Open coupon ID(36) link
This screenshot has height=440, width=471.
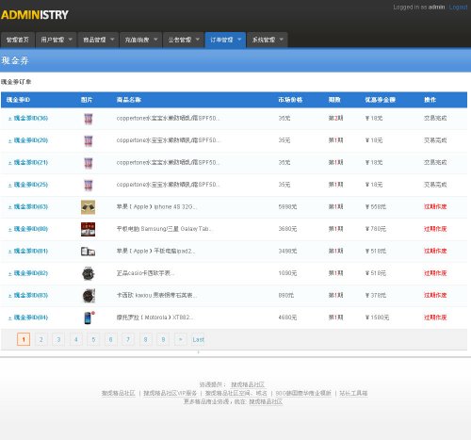tap(31, 118)
